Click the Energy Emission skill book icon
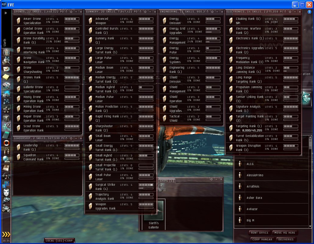This screenshot has height=244, width=314. pos(165,21)
